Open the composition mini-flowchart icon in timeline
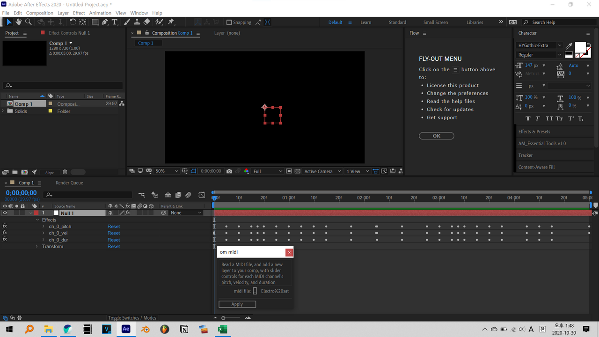Screen dimensions: 599x337 (142, 195)
